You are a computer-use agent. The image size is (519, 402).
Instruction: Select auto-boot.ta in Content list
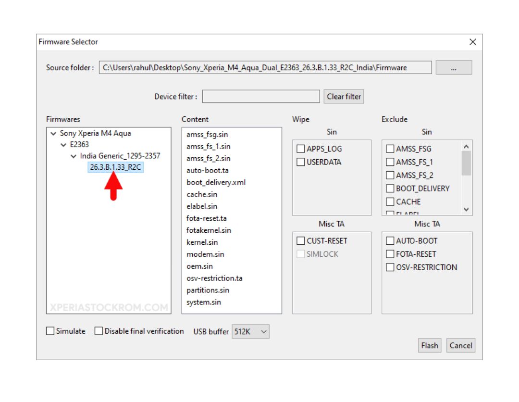(208, 170)
